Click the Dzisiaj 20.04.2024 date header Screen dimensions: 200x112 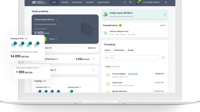tap(113, 67)
